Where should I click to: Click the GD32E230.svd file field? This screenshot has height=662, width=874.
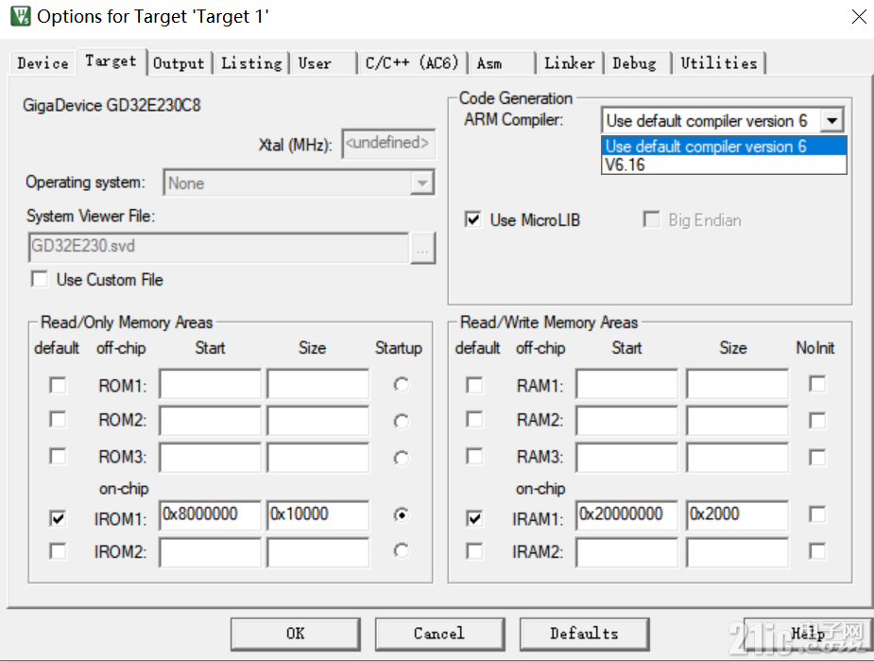[218, 248]
